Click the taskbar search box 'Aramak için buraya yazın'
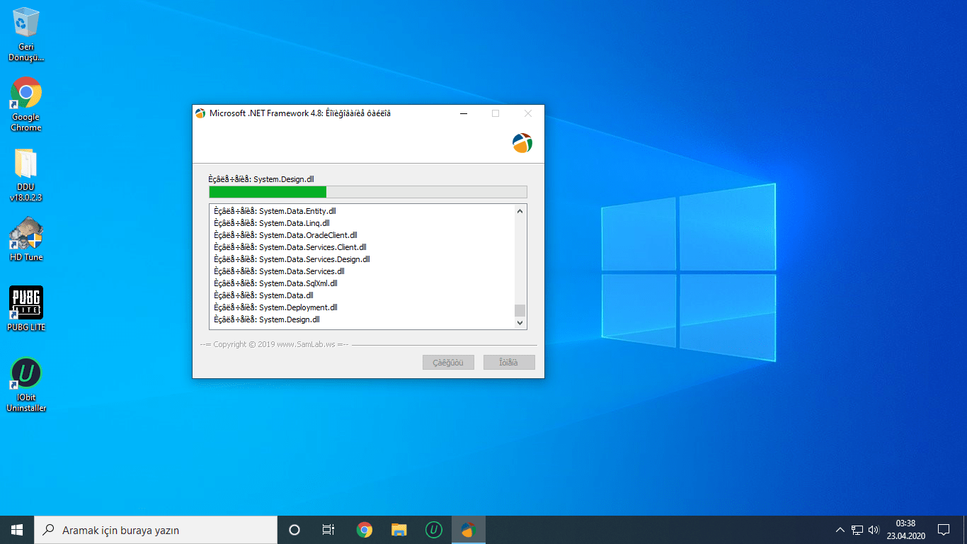The height and width of the screenshot is (544, 967). click(156, 530)
